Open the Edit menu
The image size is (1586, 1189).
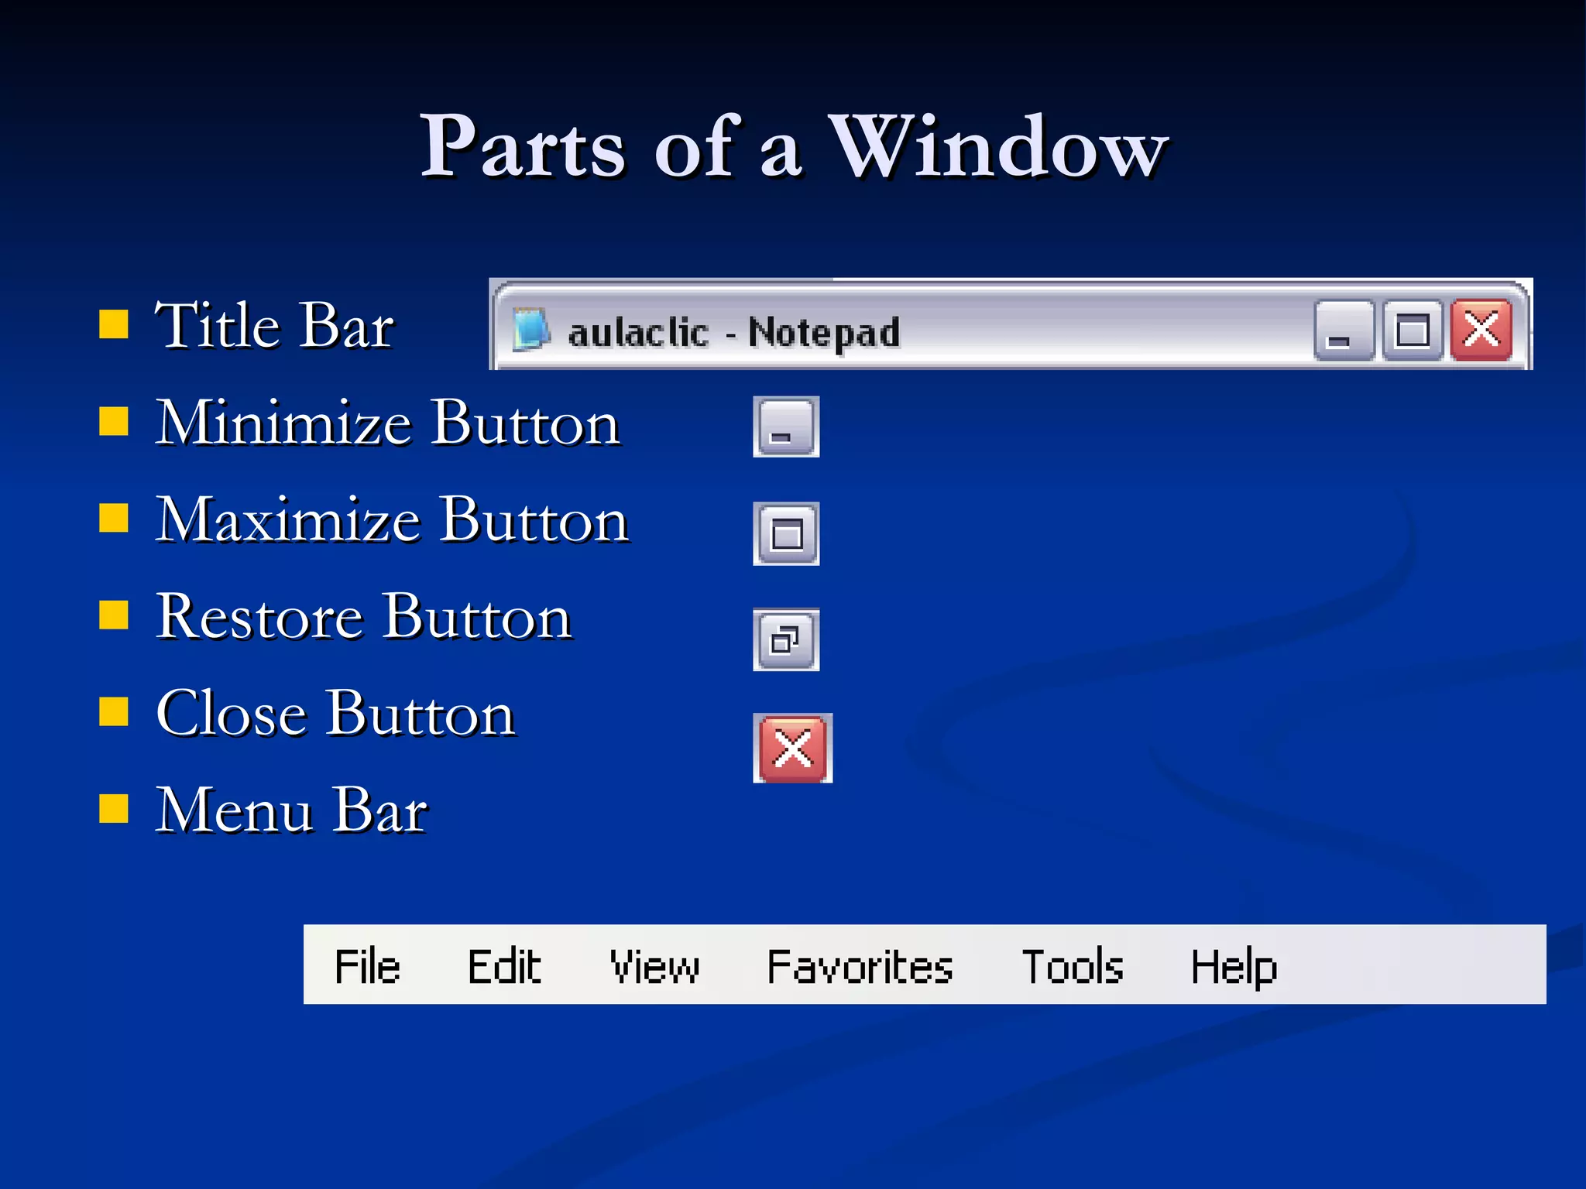coord(504,966)
